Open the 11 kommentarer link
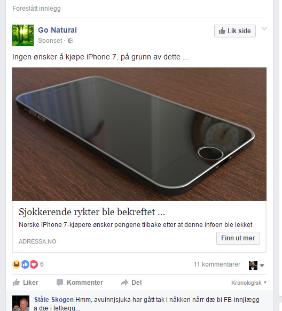This screenshot has height=311, width=282. tap(217, 264)
